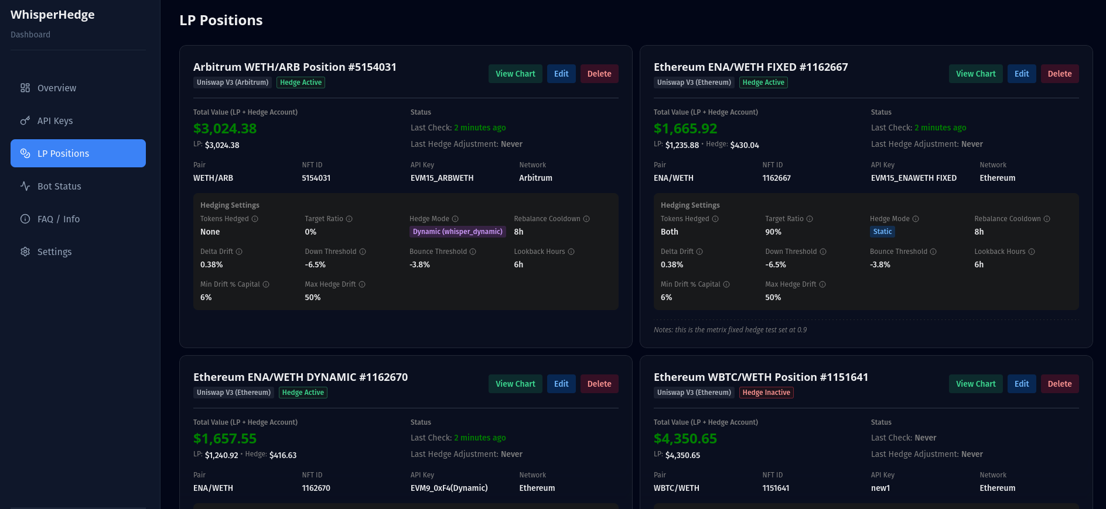The width and height of the screenshot is (1106, 509).
Task: Delete the Ethereum ENA/WETH FIXED #1162667 position
Action: pos(1060,74)
